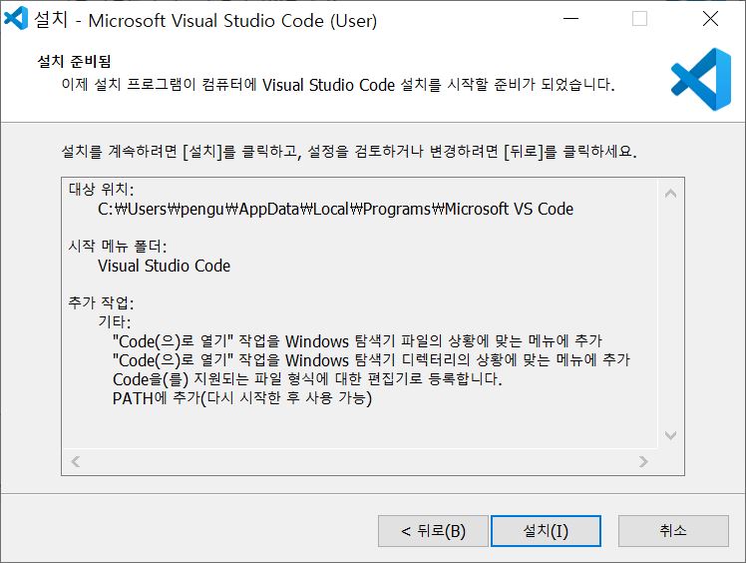
Task: Click the 설치 준비됨 heading
Action: [x=74, y=61]
